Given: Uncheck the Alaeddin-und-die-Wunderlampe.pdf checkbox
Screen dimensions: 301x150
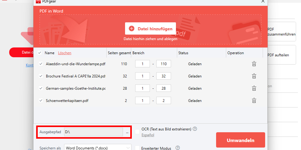Looking at the screenshot, I should (x=41, y=64).
